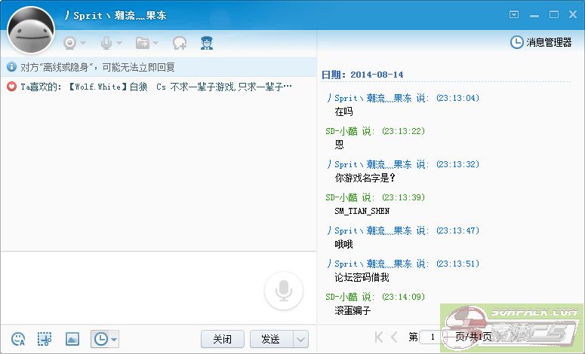Open 消息管理器 message manager
The width and height of the screenshot is (585, 354).
tap(541, 42)
